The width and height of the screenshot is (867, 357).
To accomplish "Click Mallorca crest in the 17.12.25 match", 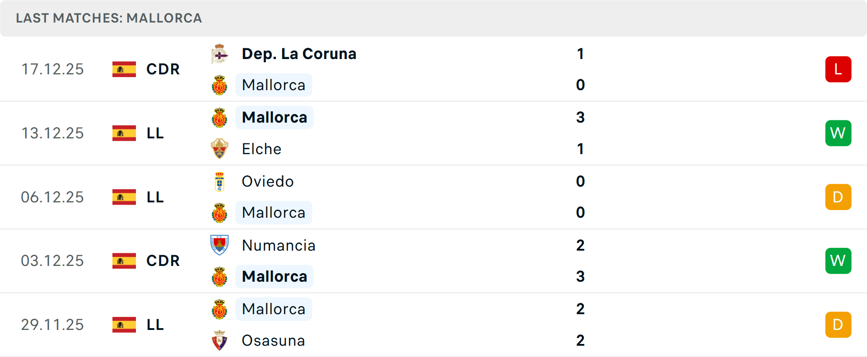I will pyautogui.click(x=219, y=85).
